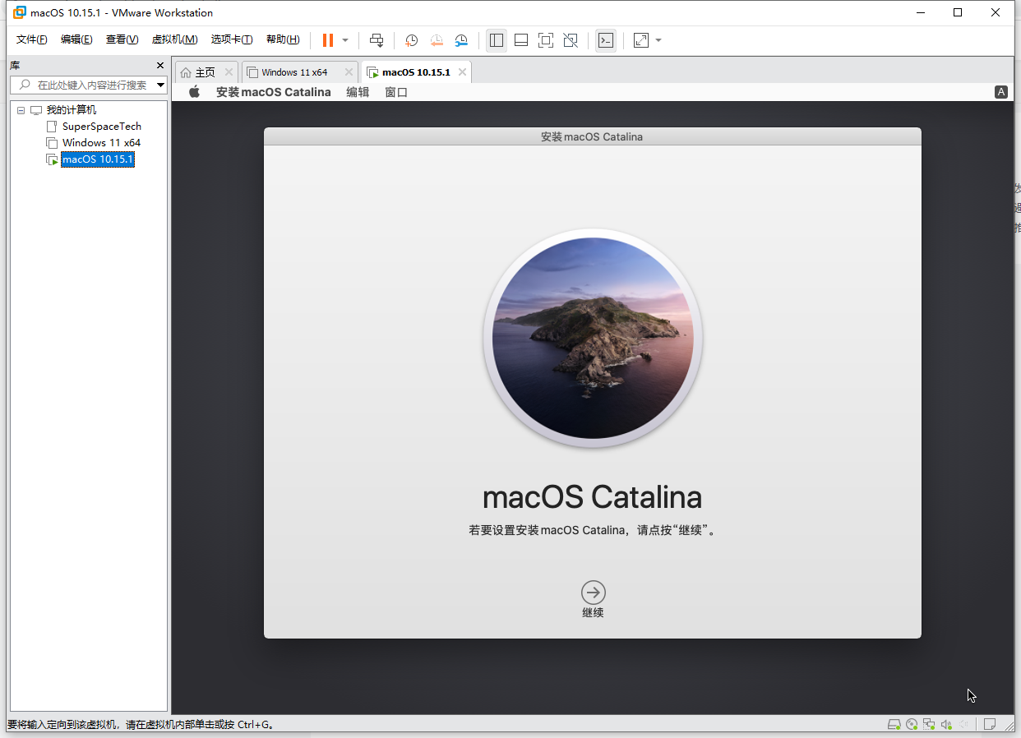Close the 主页 tab
This screenshot has width=1021, height=738.
[229, 72]
